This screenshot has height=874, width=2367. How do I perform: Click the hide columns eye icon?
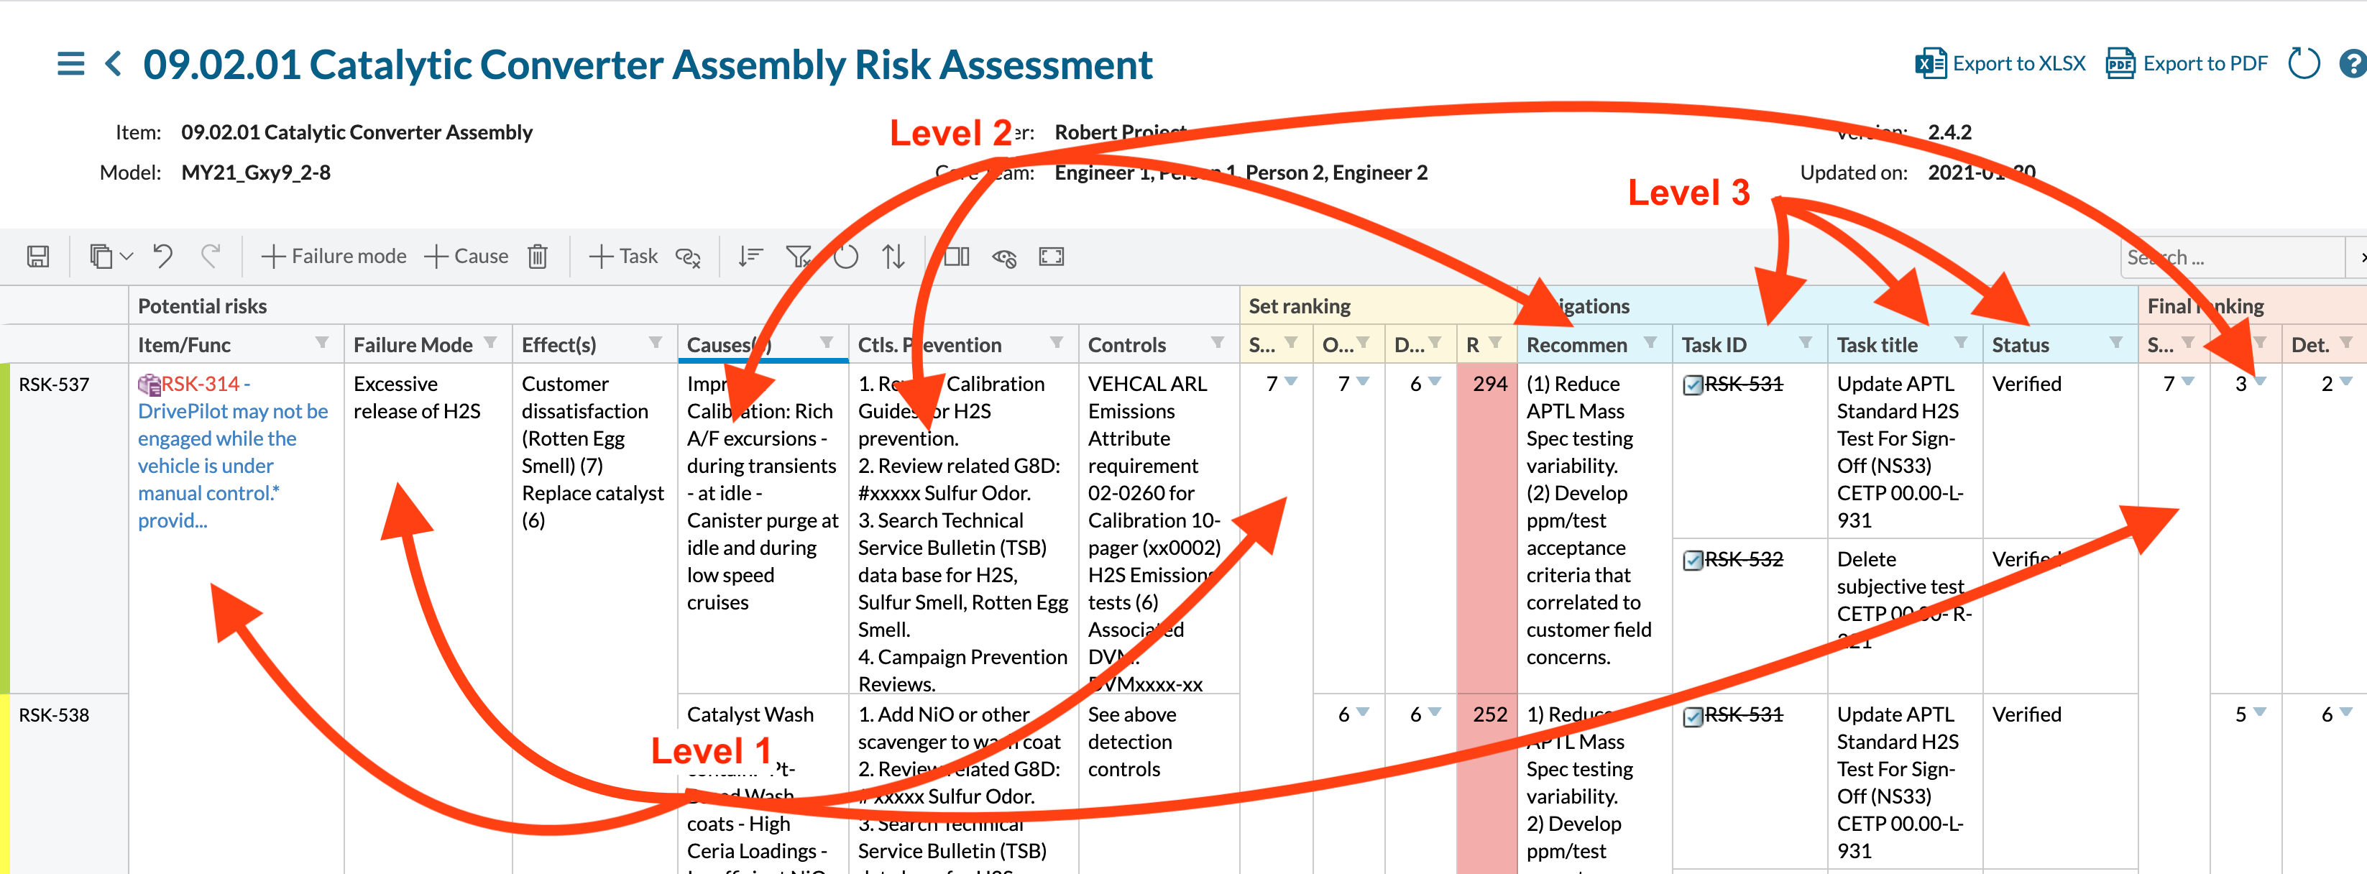click(x=1004, y=257)
